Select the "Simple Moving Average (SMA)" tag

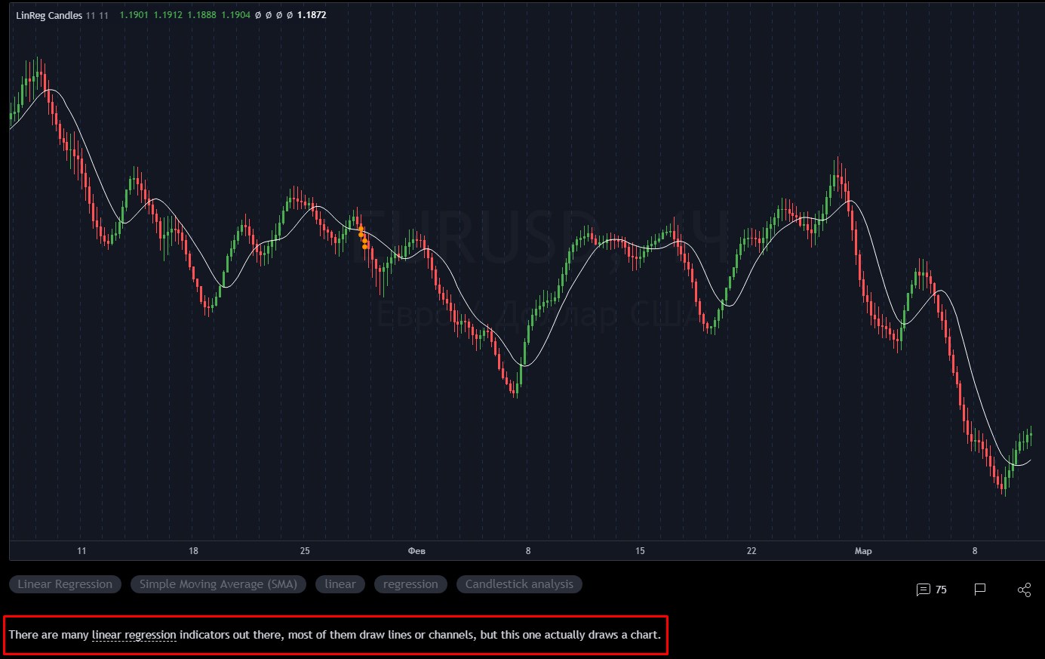(x=218, y=584)
